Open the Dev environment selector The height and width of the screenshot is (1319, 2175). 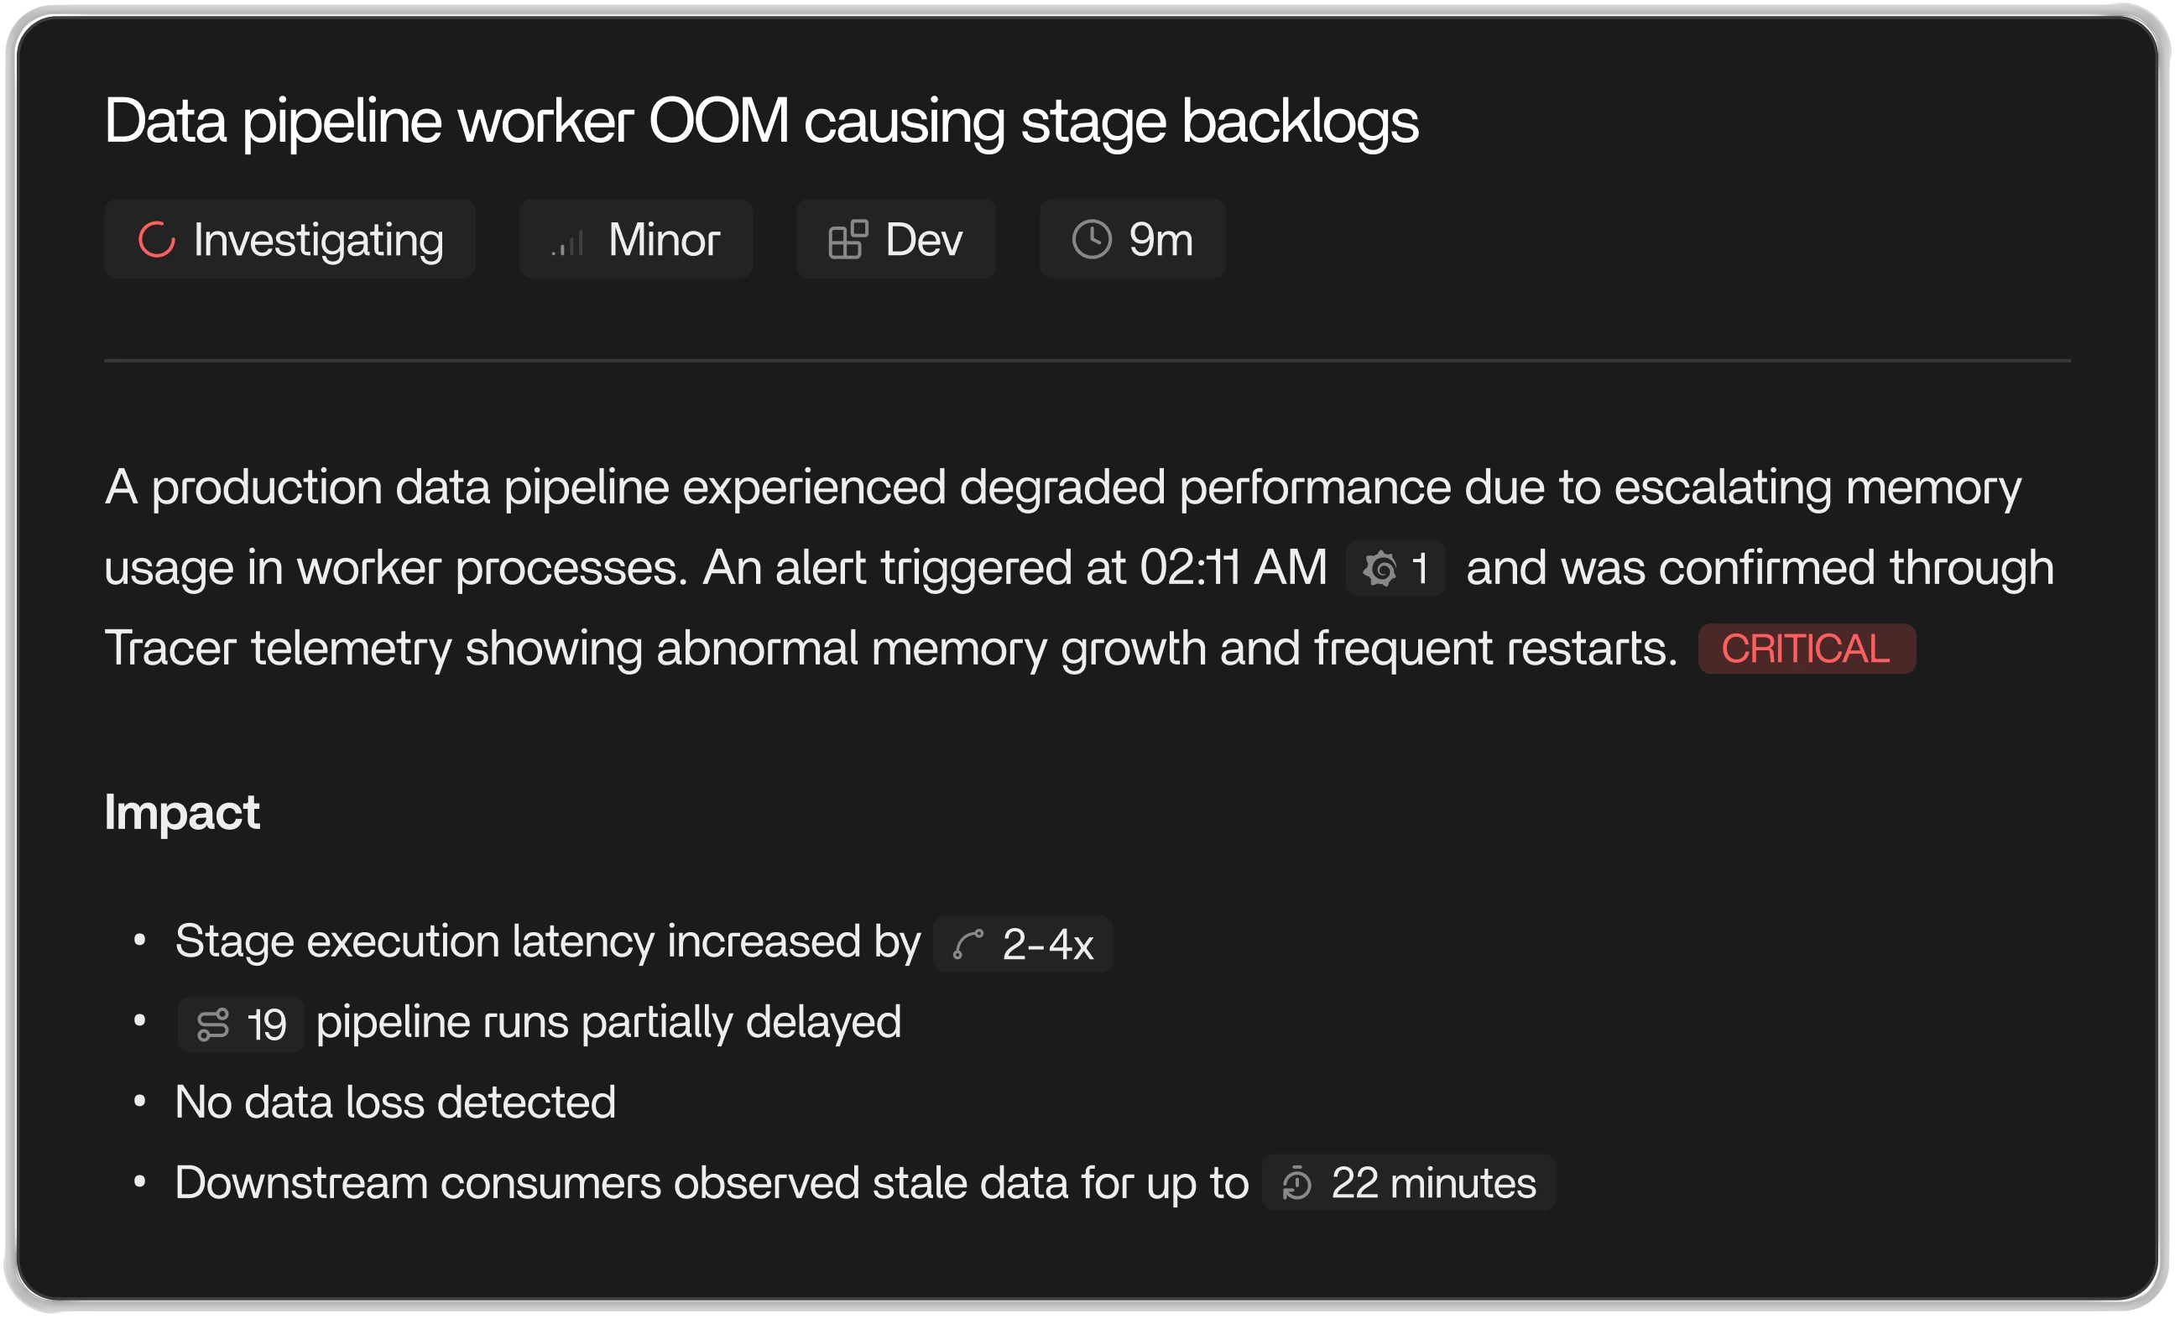click(895, 238)
